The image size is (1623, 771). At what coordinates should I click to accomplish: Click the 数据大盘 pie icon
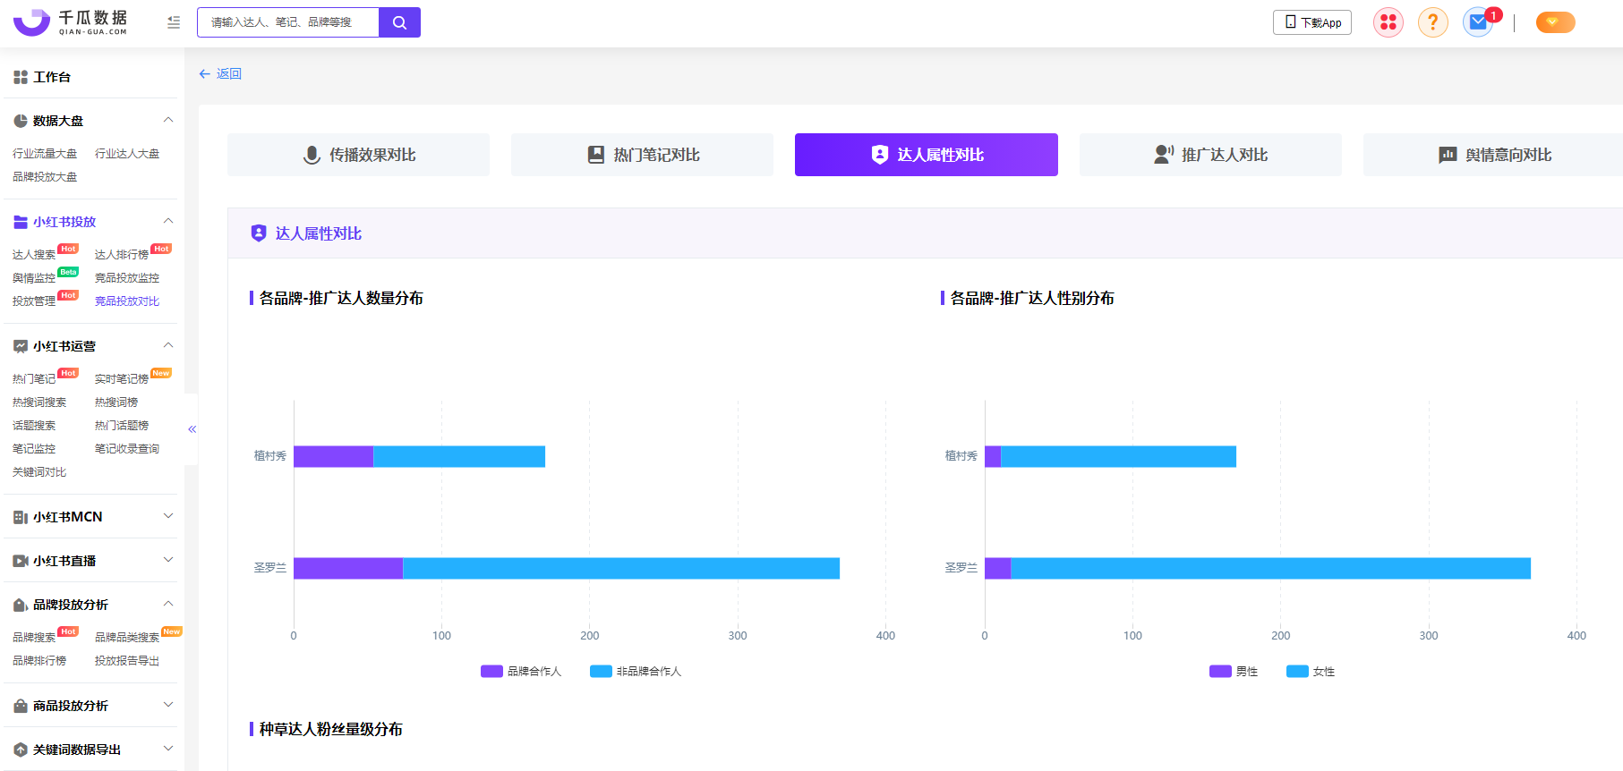(x=21, y=121)
